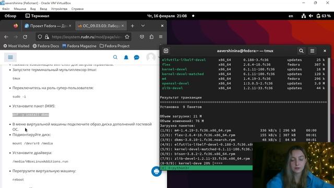Screen dimensions: 334x188
Task: Click the blue print button
Action: (x=157, y=171)
